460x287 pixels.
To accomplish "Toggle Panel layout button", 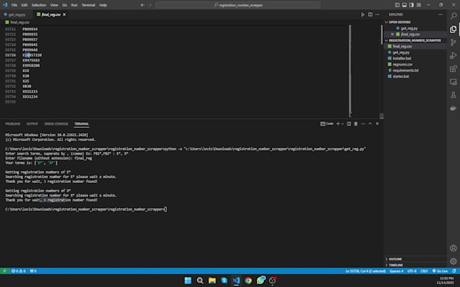I will [405, 5].
